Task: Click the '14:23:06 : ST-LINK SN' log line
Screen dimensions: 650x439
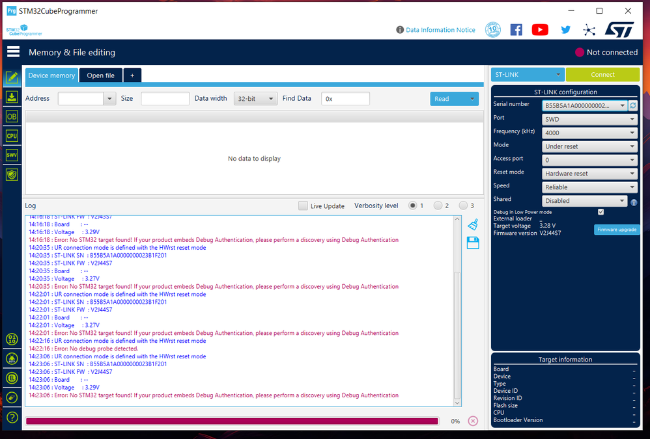Action: pos(98,364)
